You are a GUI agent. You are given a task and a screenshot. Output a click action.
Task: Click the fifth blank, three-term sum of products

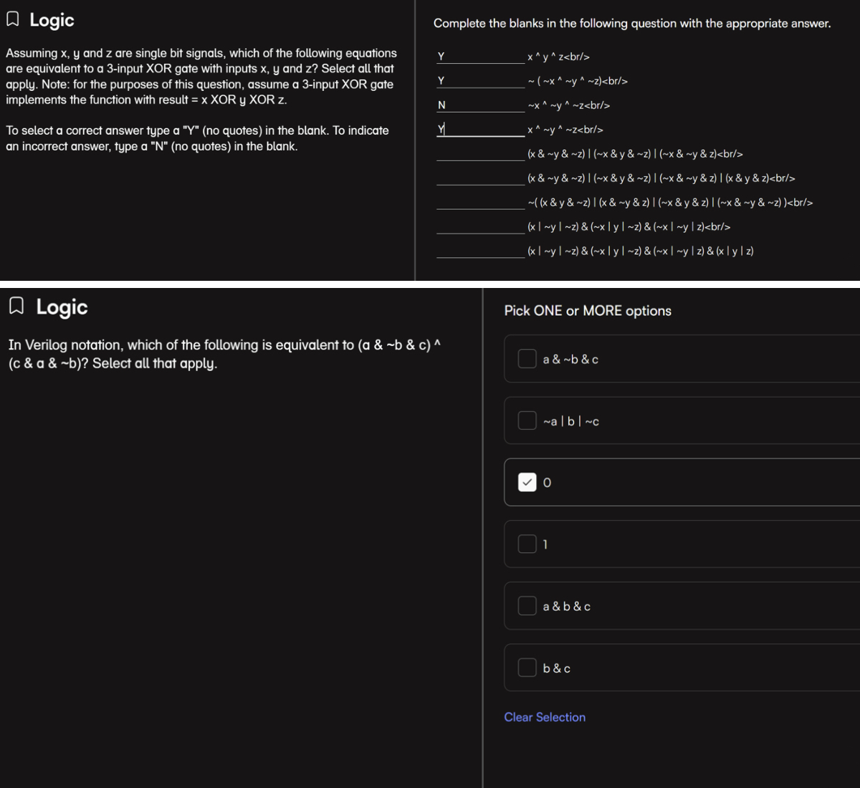[480, 153]
